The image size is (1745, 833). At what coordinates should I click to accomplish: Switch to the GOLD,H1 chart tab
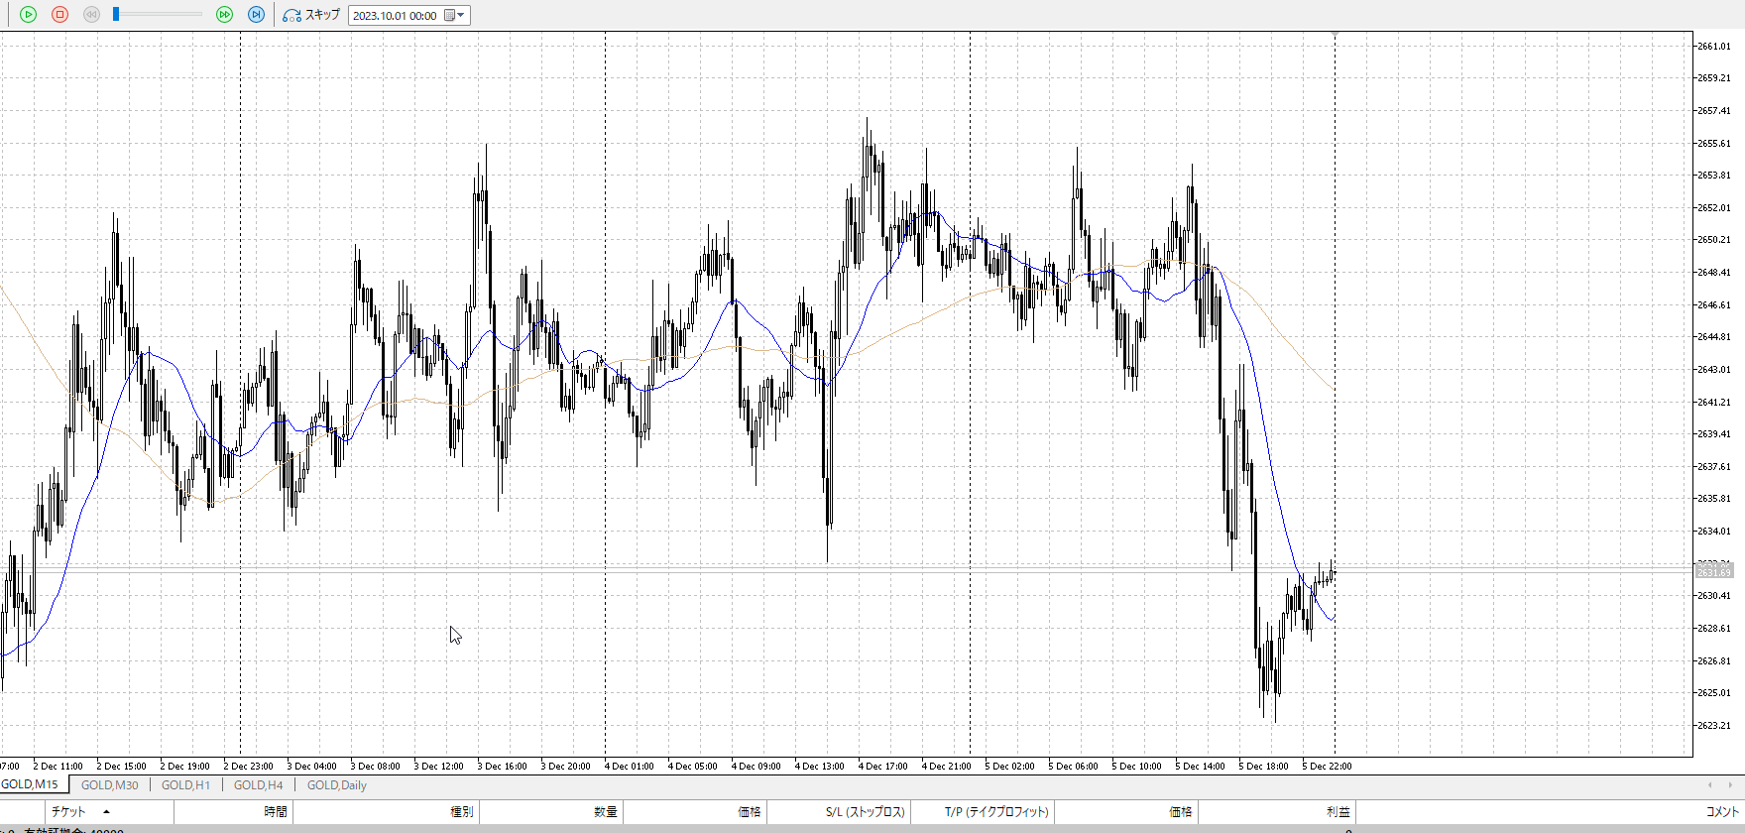coord(185,785)
